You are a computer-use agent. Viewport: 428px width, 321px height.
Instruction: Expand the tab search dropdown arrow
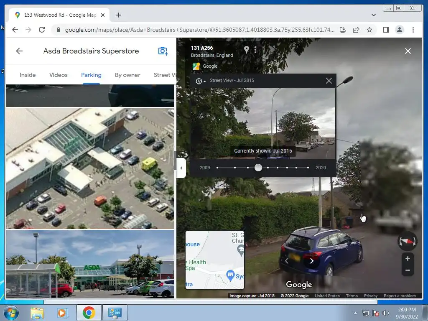pos(373,15)
